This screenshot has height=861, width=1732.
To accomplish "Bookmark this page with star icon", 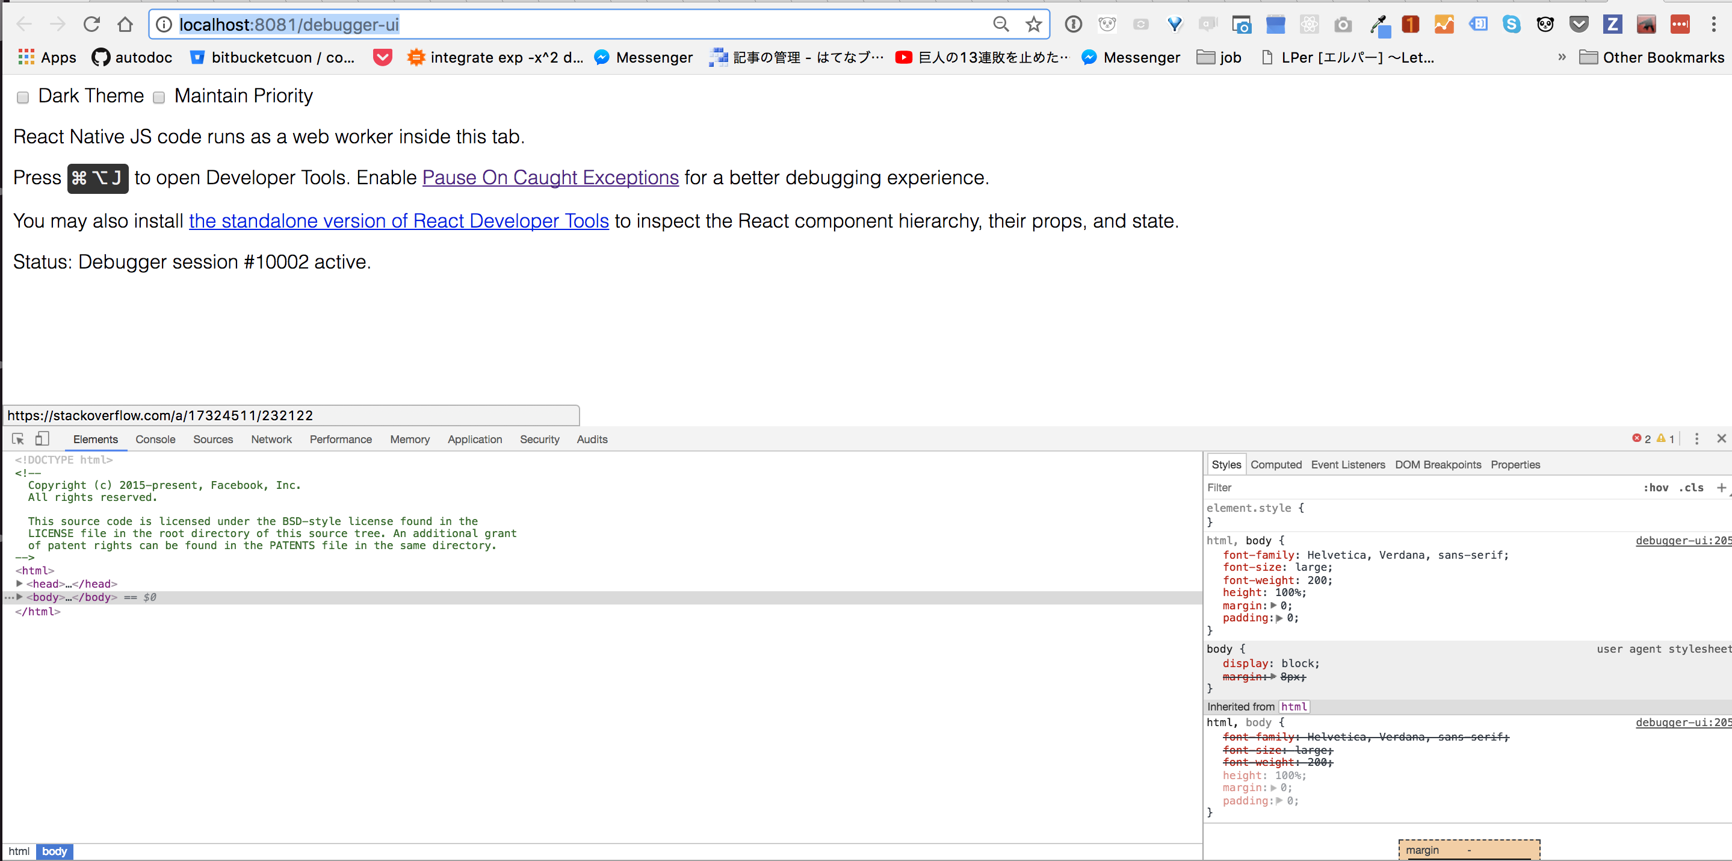I will tap(1033, 24).
